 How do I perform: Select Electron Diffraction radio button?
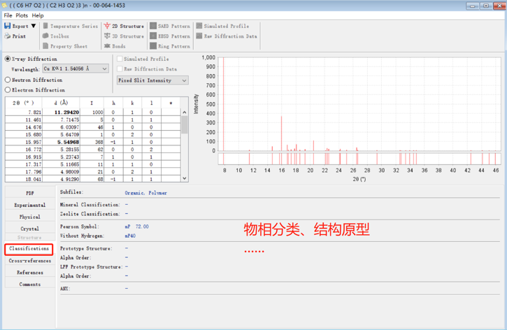8,90
